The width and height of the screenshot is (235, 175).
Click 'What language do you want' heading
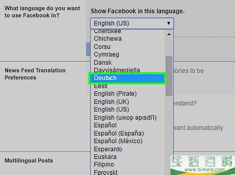tap(42, 12)
